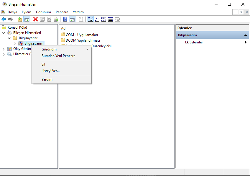The image size is (250, 176).
Task: Click the DCOM Yapılandırması folder icon
Action: click(63, 40)
